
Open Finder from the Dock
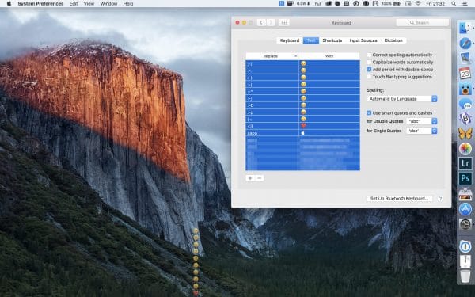465,29
